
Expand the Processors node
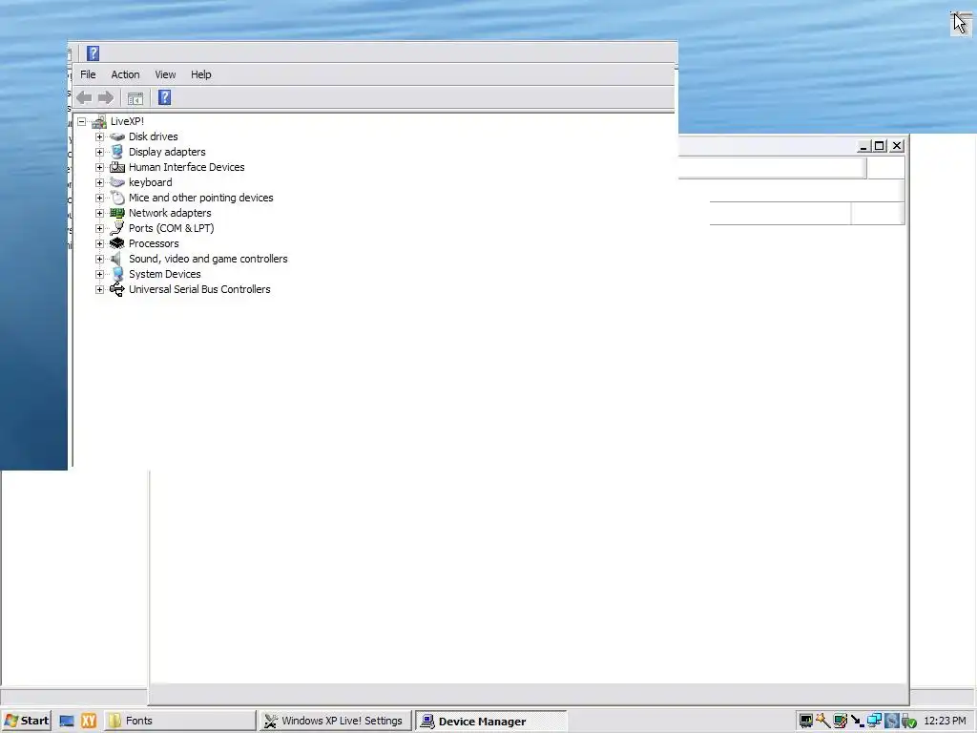[99, 243]
